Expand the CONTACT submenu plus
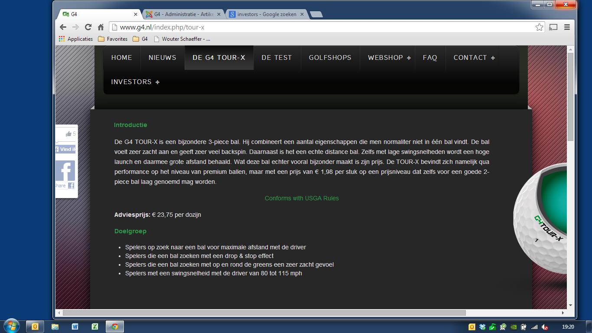 click(493, 58)
